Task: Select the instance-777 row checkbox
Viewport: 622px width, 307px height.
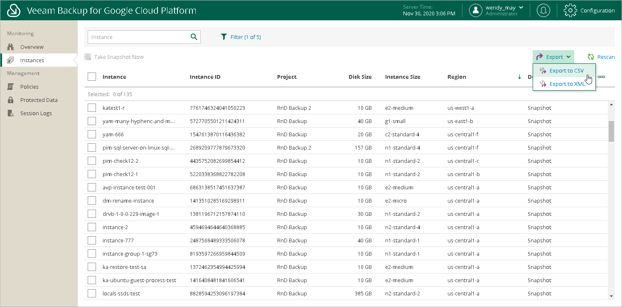Action: coord(92,240)
